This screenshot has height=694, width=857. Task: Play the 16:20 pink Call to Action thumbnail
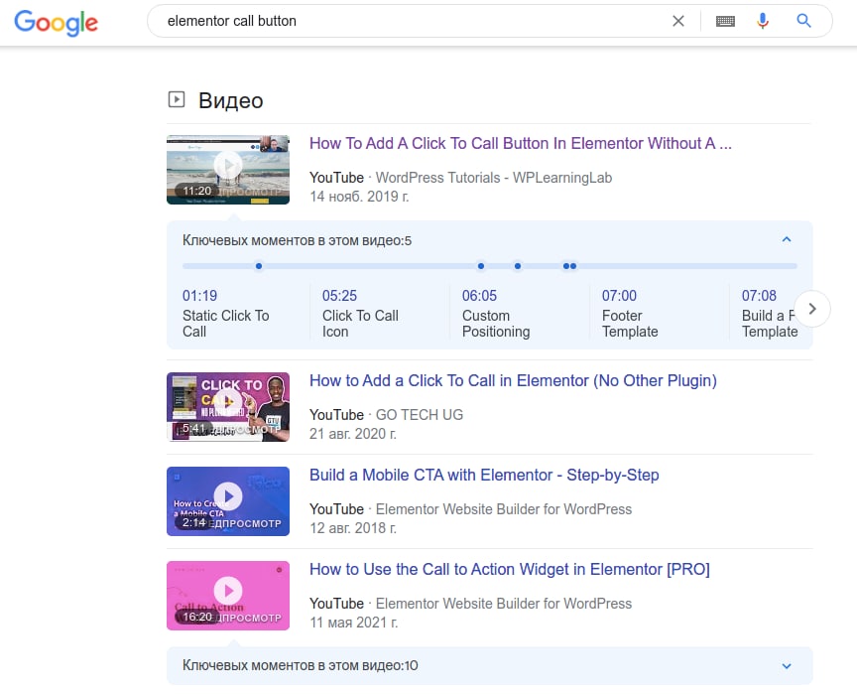click(228, 596)
